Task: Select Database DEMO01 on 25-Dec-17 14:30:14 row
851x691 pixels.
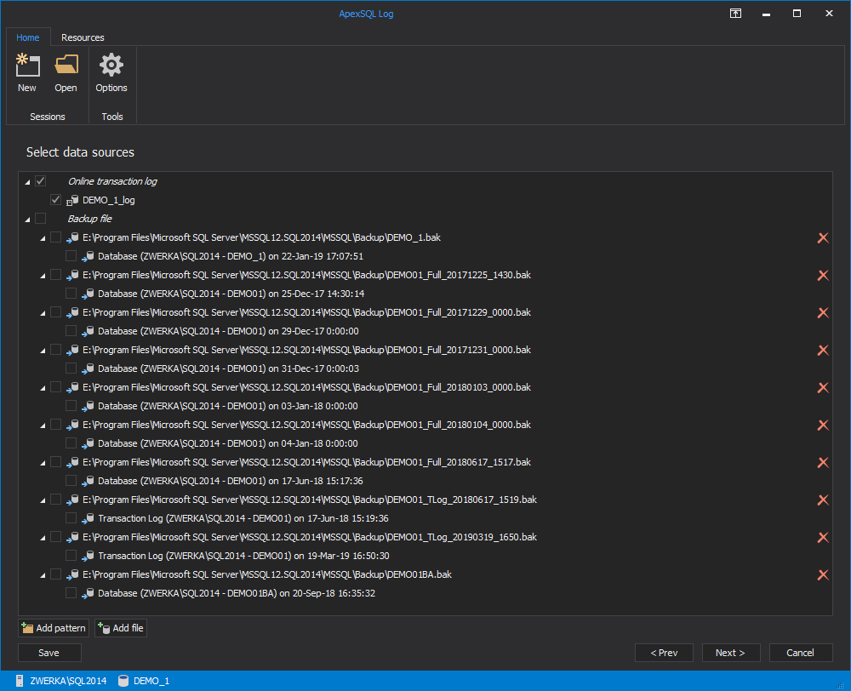Action: 231,294
